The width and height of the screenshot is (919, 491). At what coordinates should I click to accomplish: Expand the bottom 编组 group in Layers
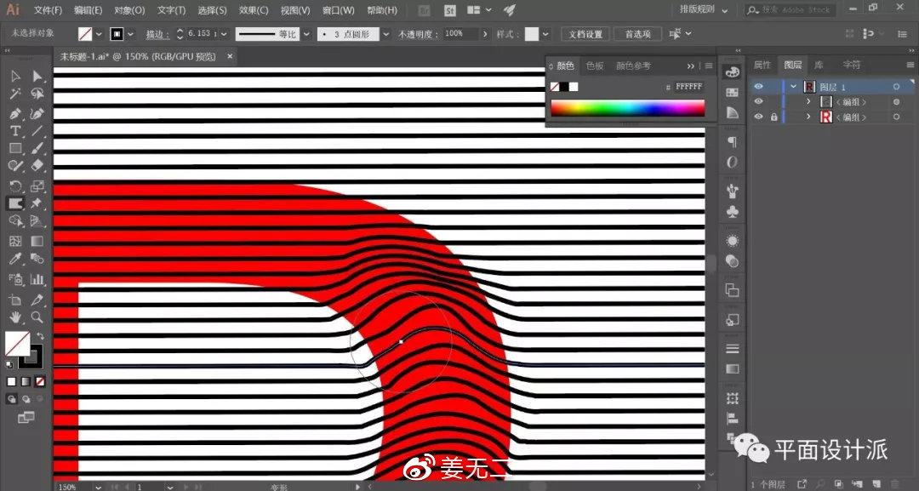(808, 117)
